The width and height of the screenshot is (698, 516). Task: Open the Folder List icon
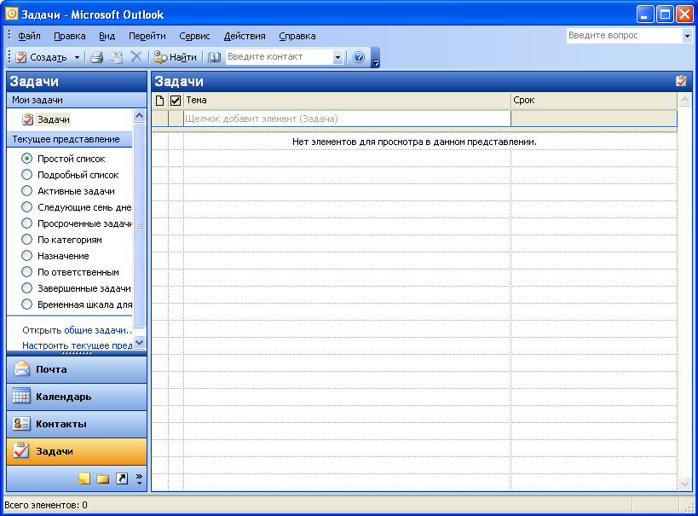click(x=103, y=478)
